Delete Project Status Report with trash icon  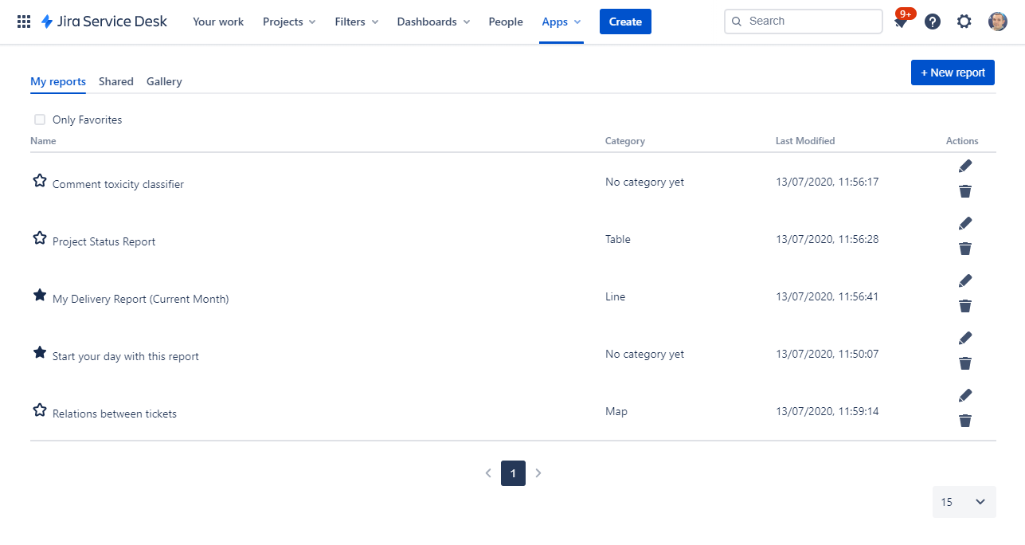965,249
